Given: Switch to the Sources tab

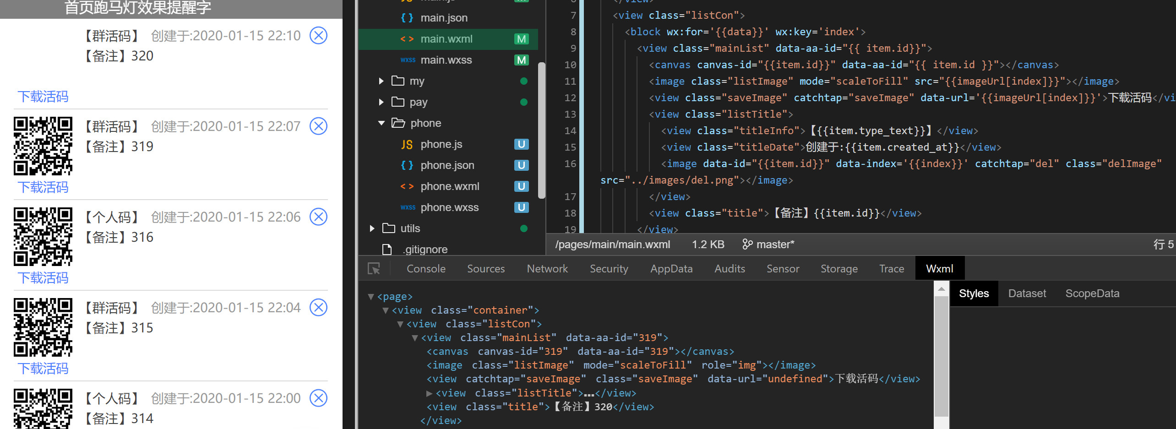Looking at the screenshot, I should click(486, 269).
